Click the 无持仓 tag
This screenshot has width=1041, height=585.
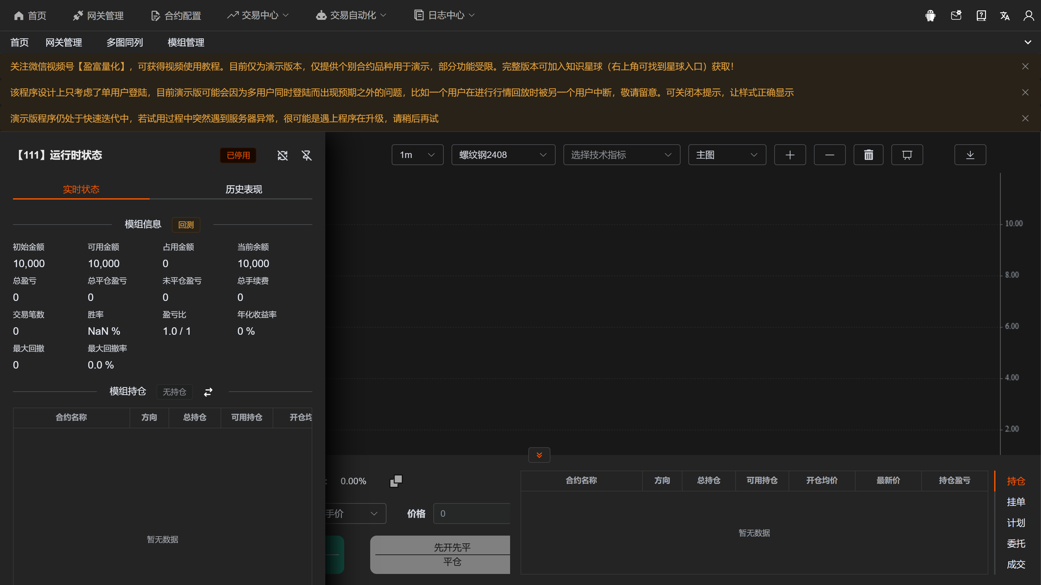(x=175, y=392)
